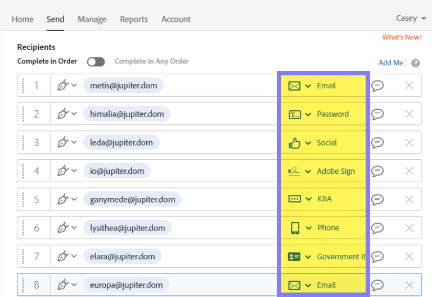Image resolution: width=432 pixels, height=297 pixels.
Task: Click the Adobe Sign signature icon for io@jupiter.dom
Action: point(294,171)
